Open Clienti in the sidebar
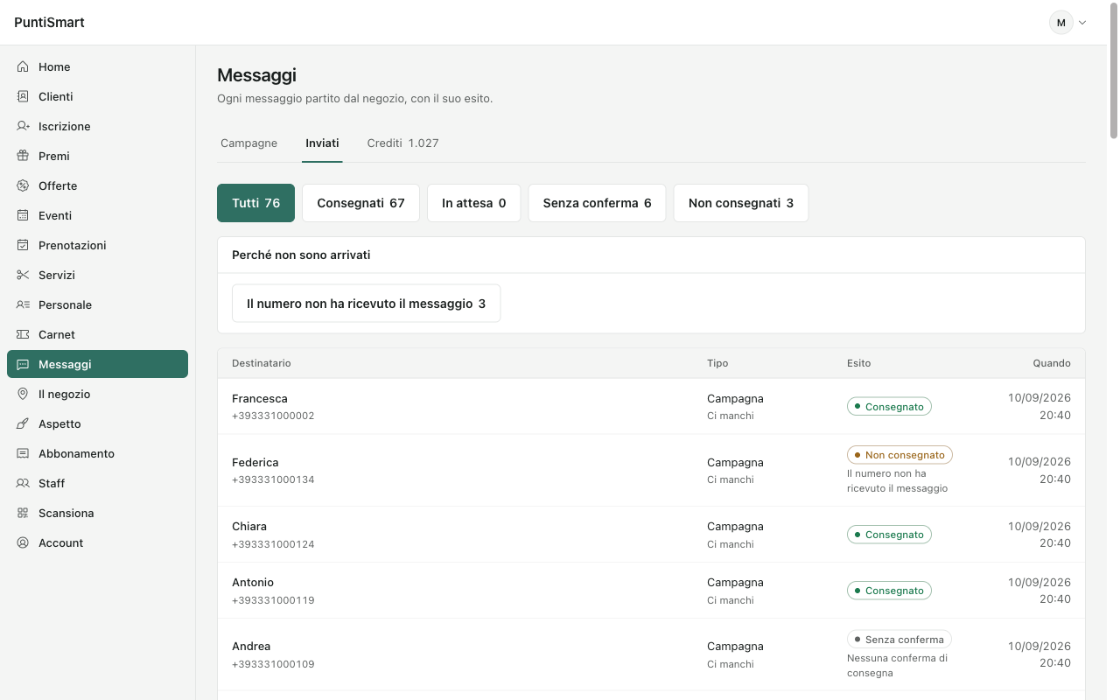Viewport: 1120px width, 700px height. (x=97, y=96)
